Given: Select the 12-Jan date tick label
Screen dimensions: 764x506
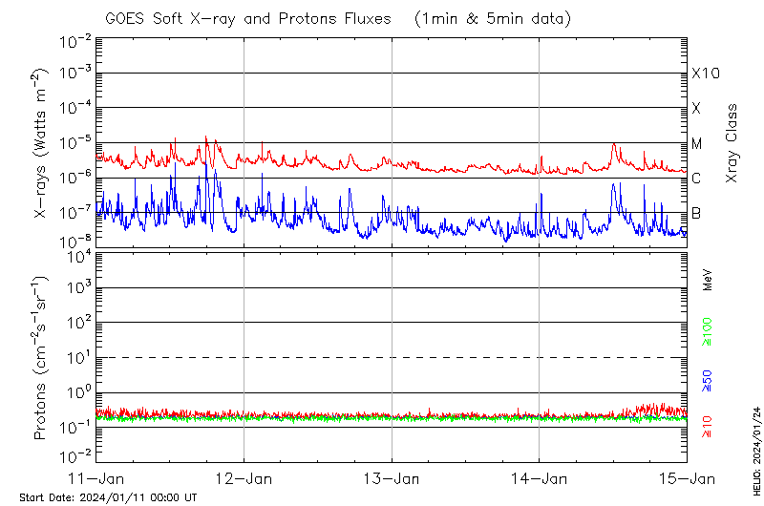Looking at the screenshot, I should [x=244, y=478].
